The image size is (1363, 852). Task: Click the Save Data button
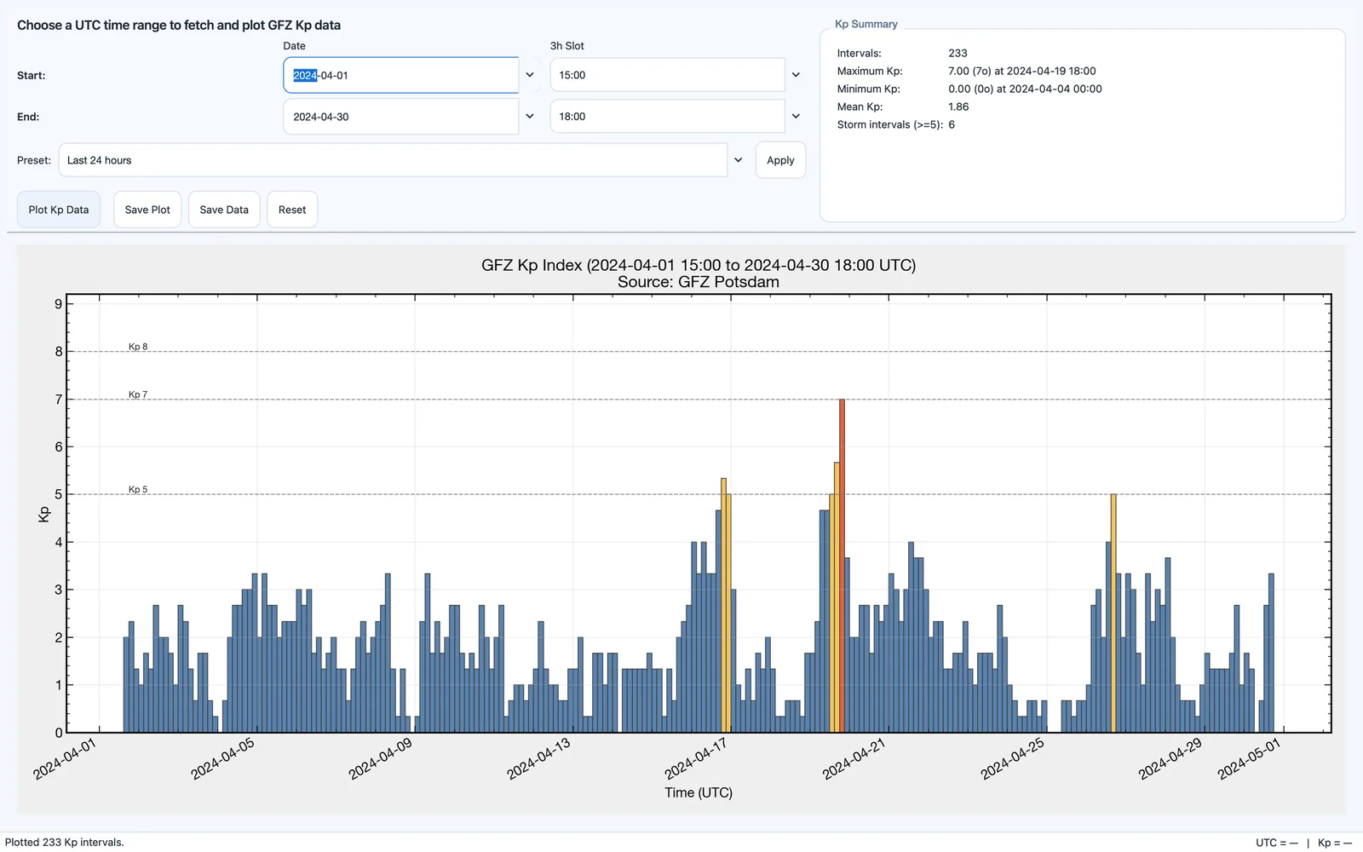(x=224, y=210)
